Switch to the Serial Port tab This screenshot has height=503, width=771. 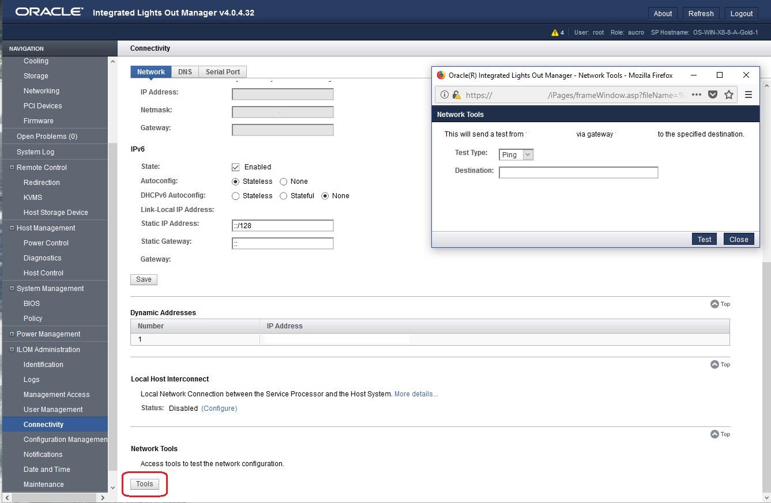(223, 72)
